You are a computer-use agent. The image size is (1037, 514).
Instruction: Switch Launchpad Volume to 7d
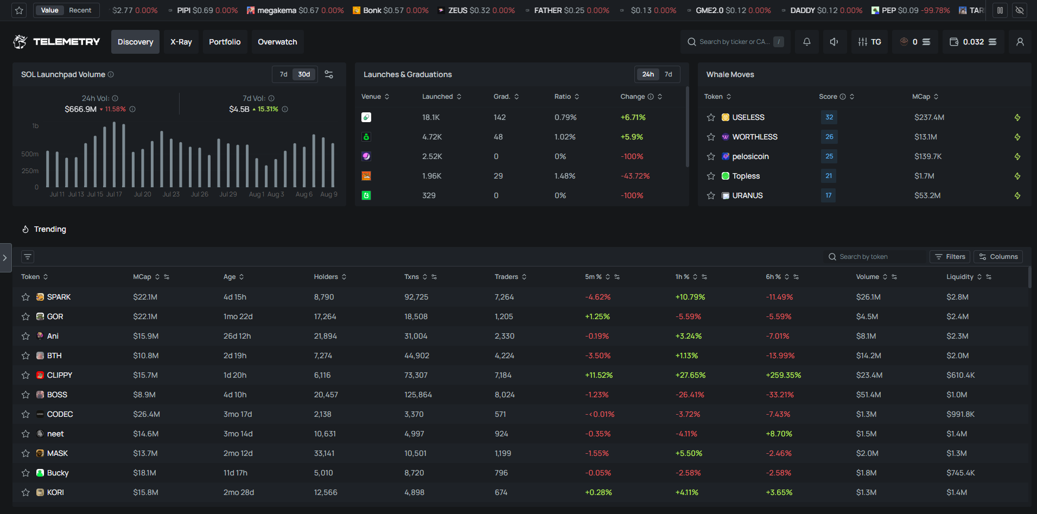[283, 74]
